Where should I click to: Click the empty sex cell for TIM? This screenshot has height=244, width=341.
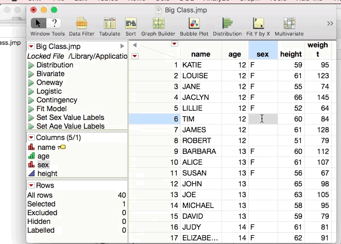point(263,119)
